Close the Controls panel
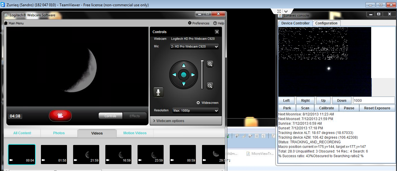 click(x=217, y=32)
